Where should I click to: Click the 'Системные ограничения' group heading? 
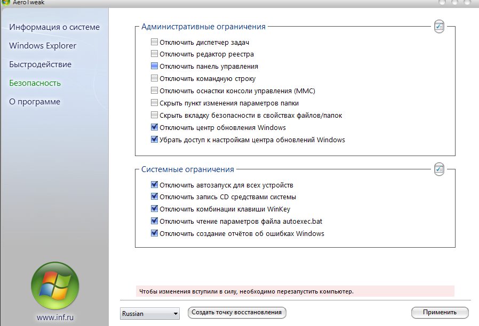click(x=188, y=169)
